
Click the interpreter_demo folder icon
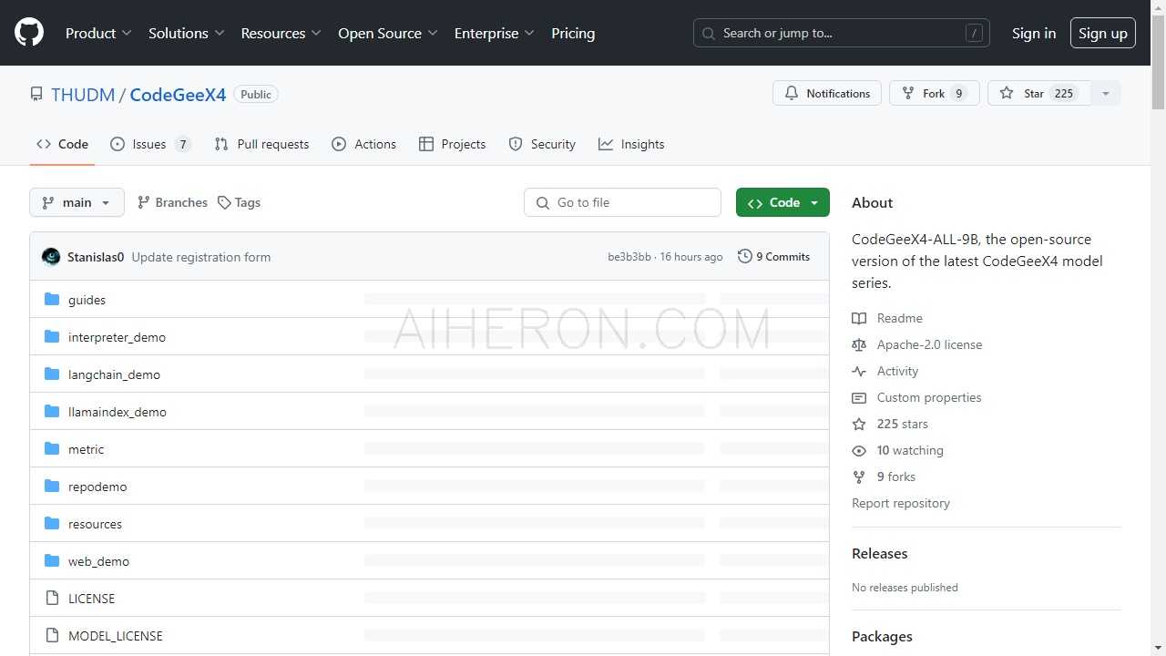[x=52, y=337]
